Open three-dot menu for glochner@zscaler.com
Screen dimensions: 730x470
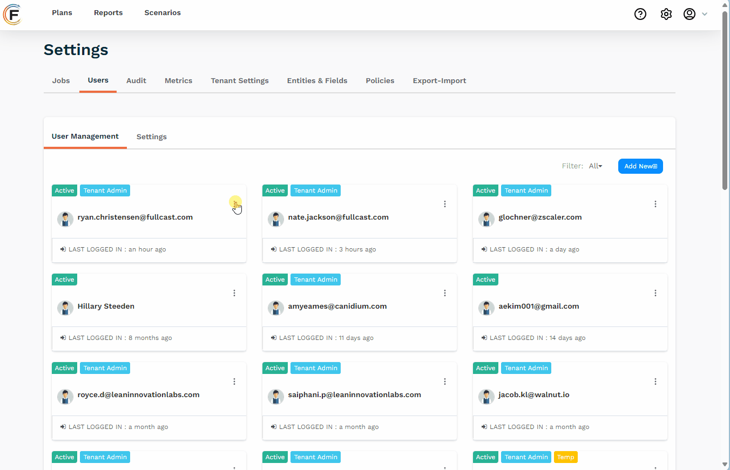[x=655, y=204]
